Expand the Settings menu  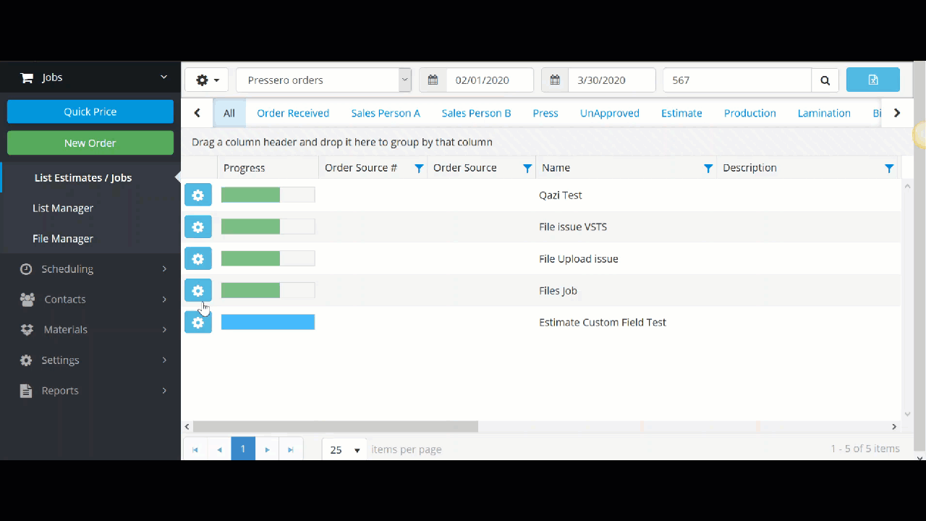coord(164,360)
